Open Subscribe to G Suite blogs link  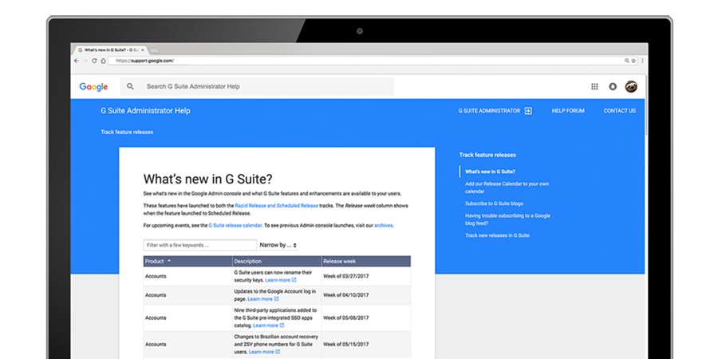pos(494,203)
